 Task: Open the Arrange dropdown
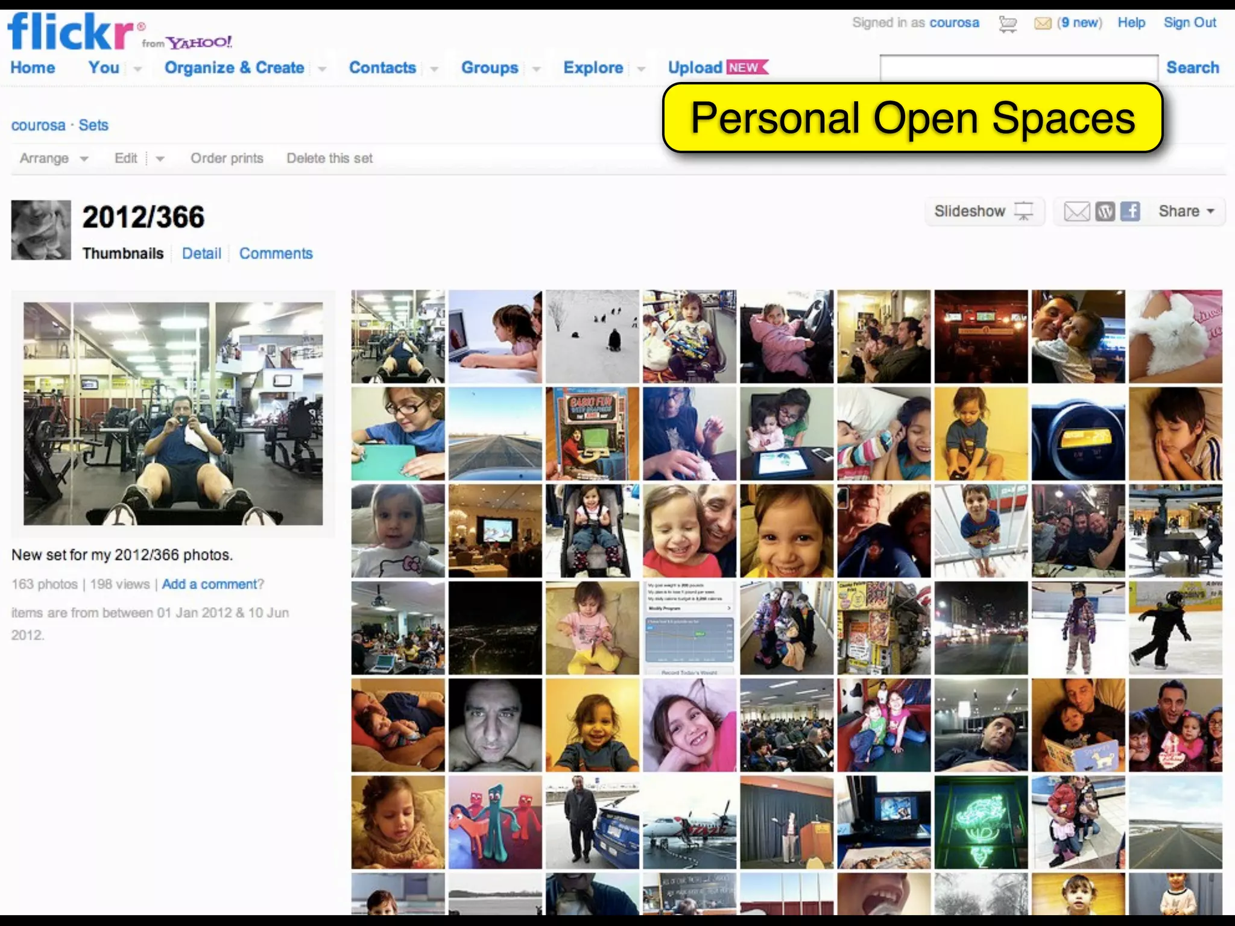pyautogui.click(x=54, y=159)
